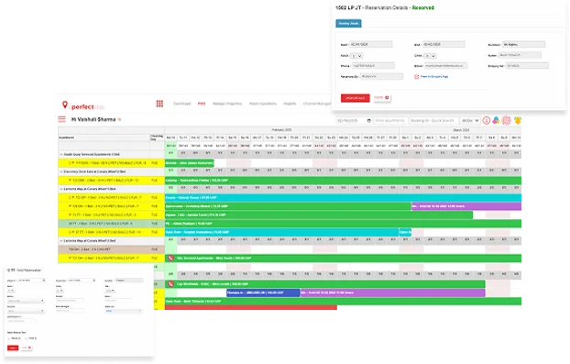The image size is (570, 364).
Task: Click Close button in Reservation Details dialog
Action: [382, 98]
